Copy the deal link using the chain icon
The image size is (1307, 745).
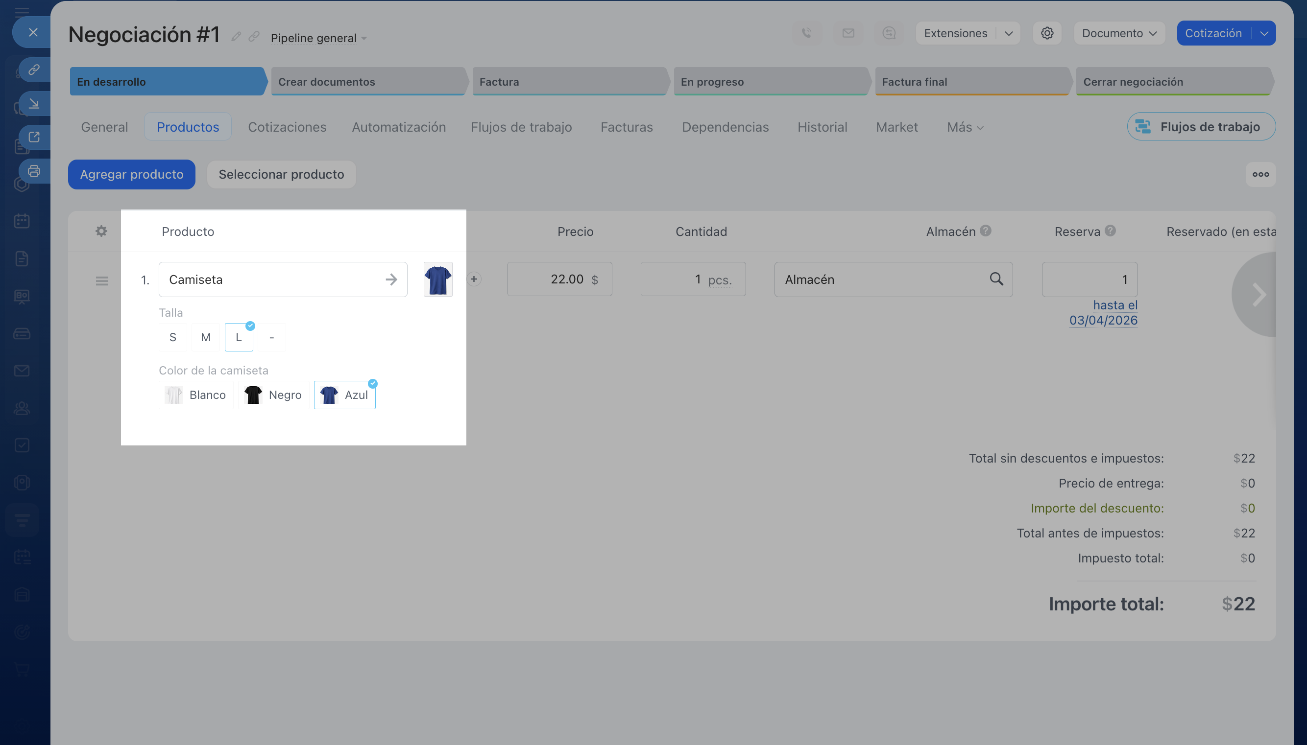point(254,36)
